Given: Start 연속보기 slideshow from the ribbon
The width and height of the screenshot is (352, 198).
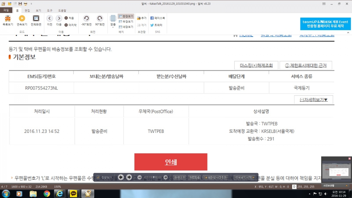Looking at the screenshot, I should coord(22,21).
